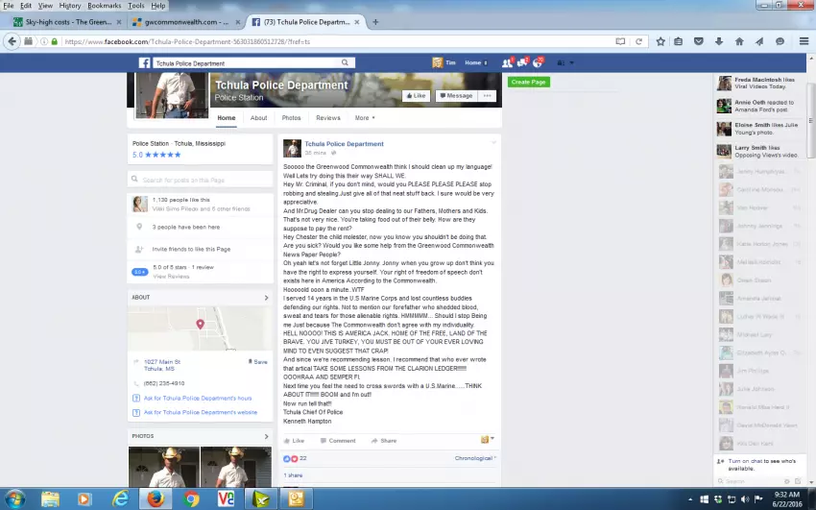Click Search for posts on this Page

pos(200,180)
